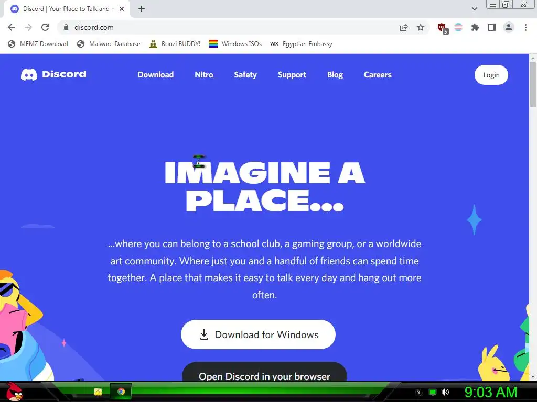The width and height of the screenshot is (537, 402).
Task: Go to the Nitro nav item
Action: [204, 74]
